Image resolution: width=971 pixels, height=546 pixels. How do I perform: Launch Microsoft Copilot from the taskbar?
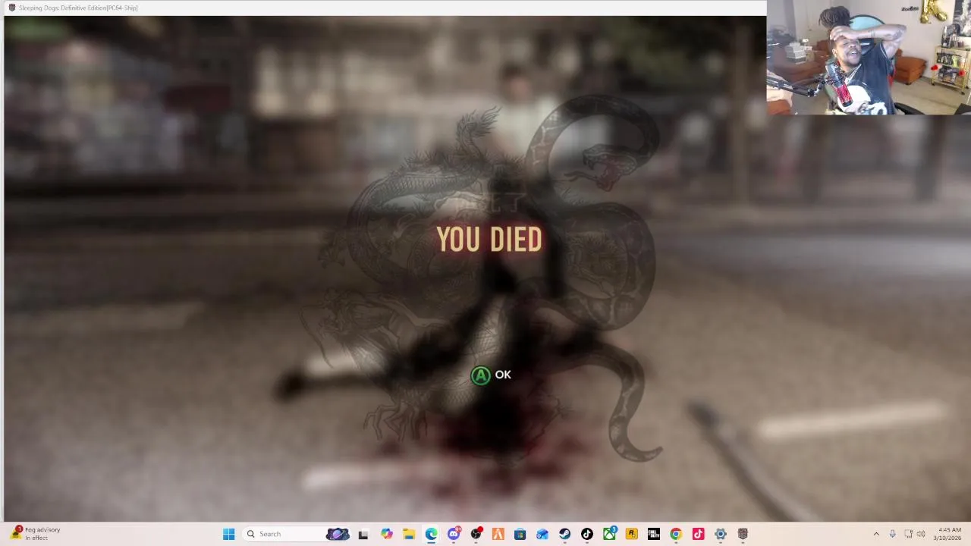point(387,534)
